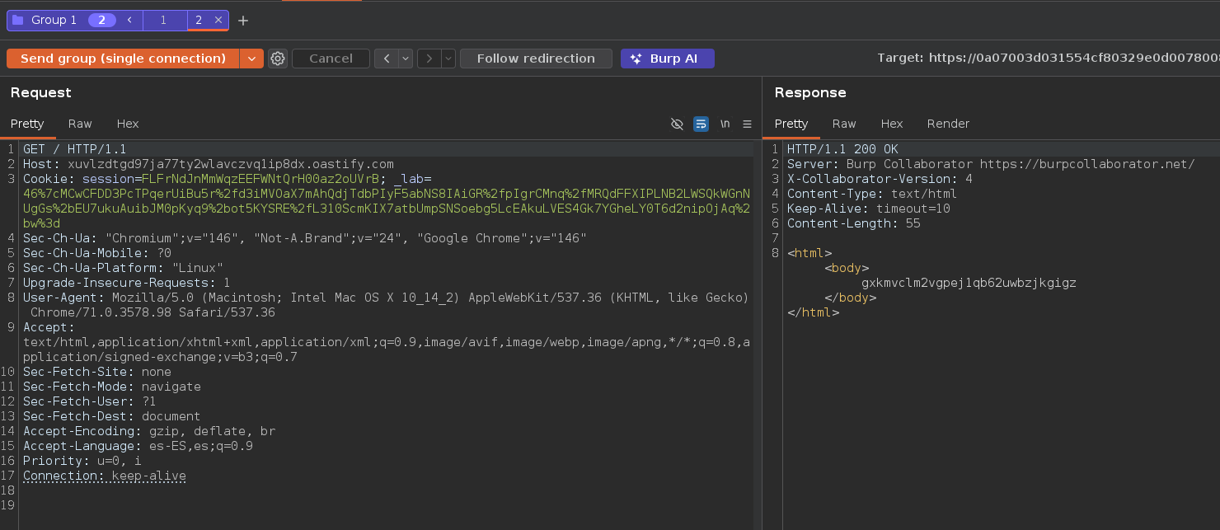Image resolution: width=1220 pixels, height=530 pixels.
Task: Open the back history dropdown arrow
Action: point(406,59)
